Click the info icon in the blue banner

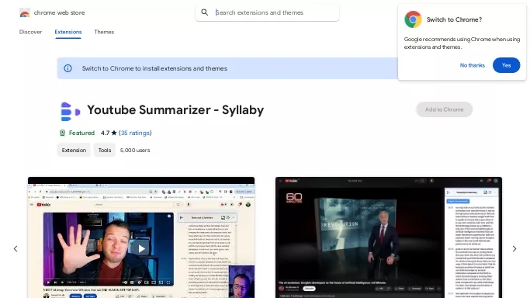68,68
